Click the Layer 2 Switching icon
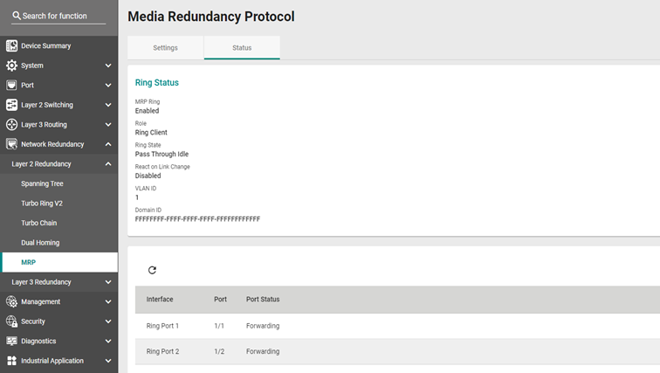 coord(12,105)
